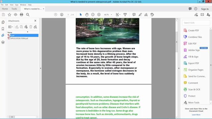Image resolution: width=212 pixels, height=119 pixels.
Task: Add document to starred favorites
Action: (10, 15)
